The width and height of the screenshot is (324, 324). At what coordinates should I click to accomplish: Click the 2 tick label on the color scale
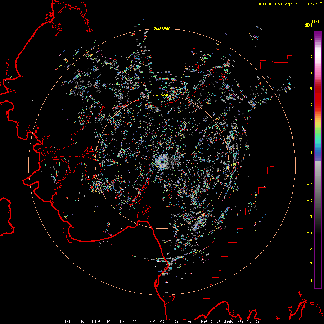tap(311, 121)
